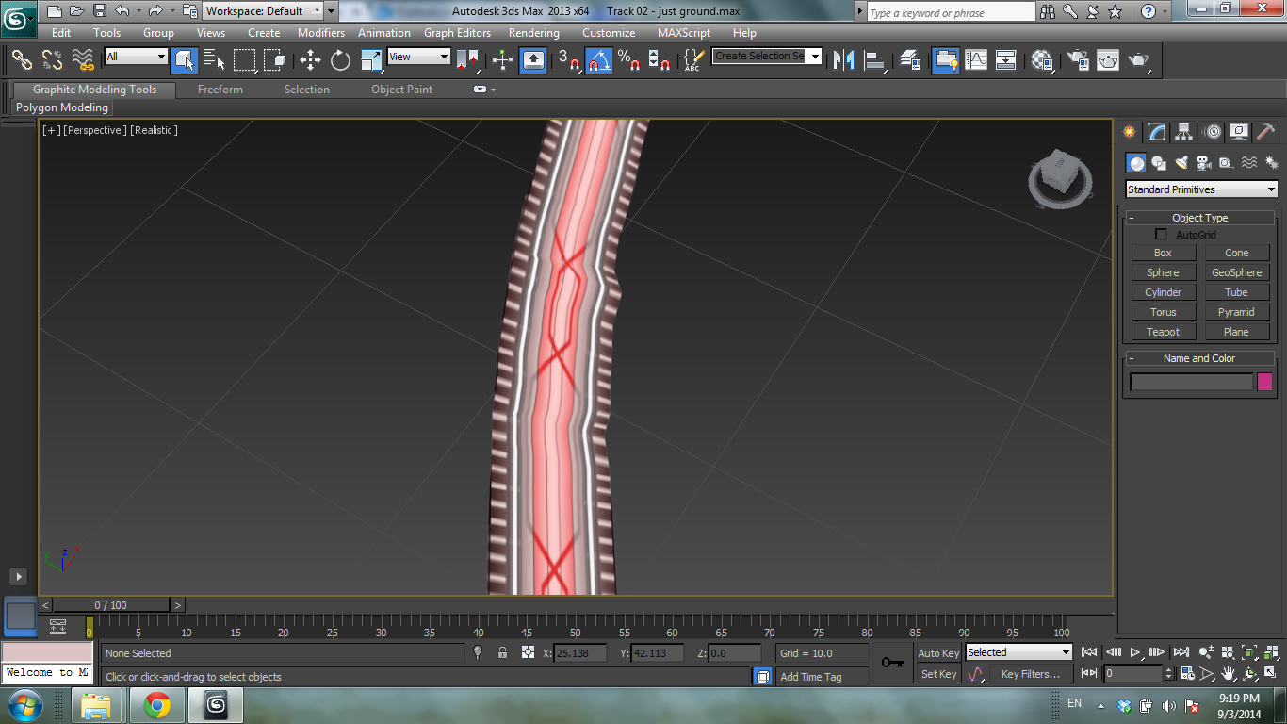Open the Material Editor
This screenshot has height=724, width=1287.
1041,60
